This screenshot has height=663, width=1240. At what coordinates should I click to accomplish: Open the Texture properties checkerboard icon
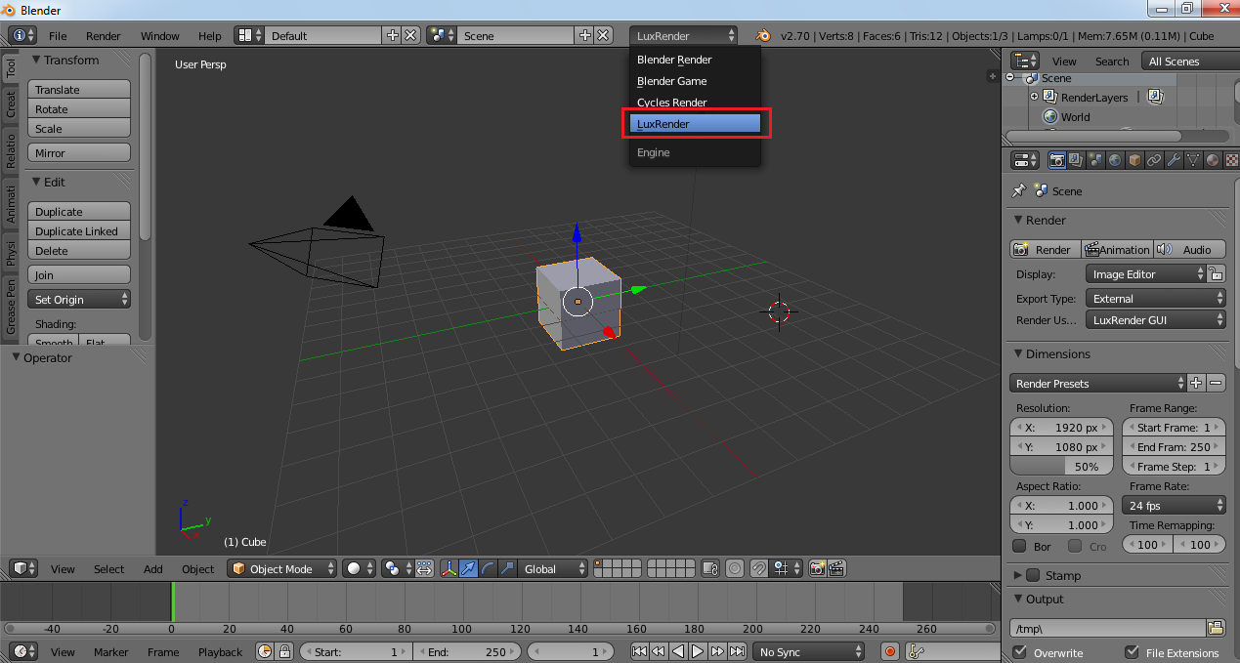[x=1232, y=160]
